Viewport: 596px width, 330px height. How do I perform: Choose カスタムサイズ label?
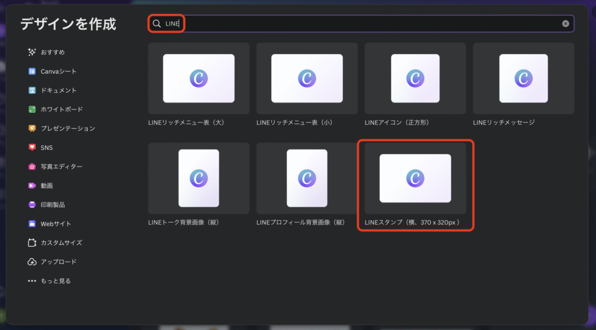(62, 243)
